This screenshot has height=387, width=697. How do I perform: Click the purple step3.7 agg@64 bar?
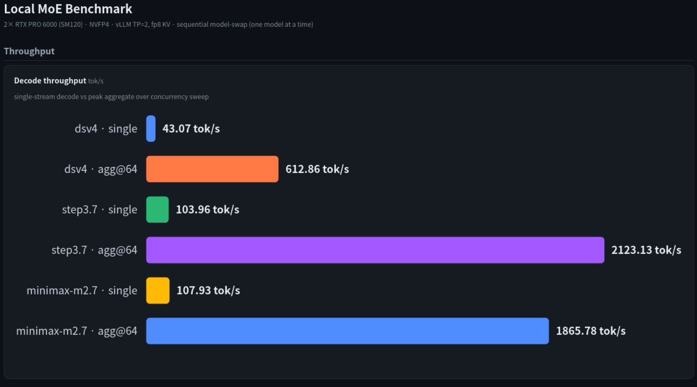375,250
